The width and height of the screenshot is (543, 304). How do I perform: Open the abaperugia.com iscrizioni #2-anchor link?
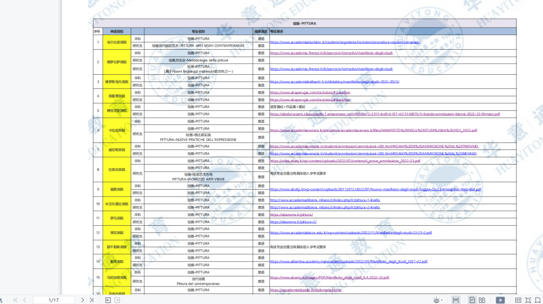click(x=310, y=93)
